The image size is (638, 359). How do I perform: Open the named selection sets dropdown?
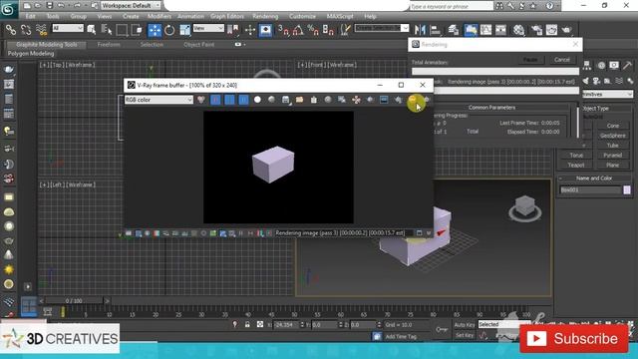(x=382, y=28)
